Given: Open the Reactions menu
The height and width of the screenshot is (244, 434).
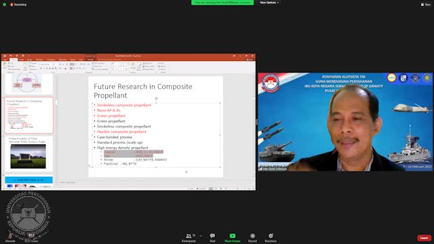Looking at the screenshot, I should [x=271, y=238].
